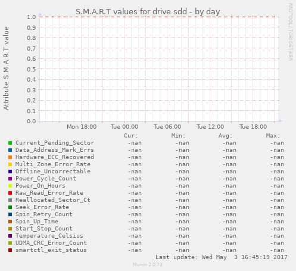Click the Min: column header
The image size is (296, 271).
[178, 136]
